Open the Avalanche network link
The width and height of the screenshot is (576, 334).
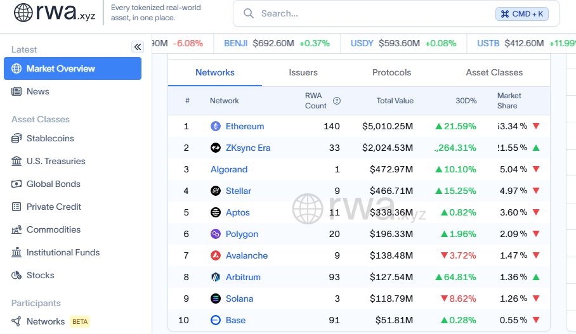[247, 255]
